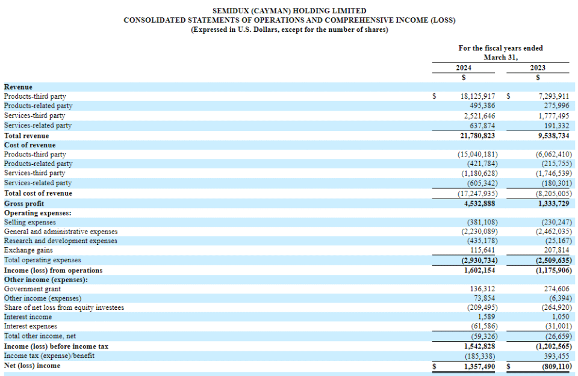Click the "Total revenue" row label

[26, 136]
